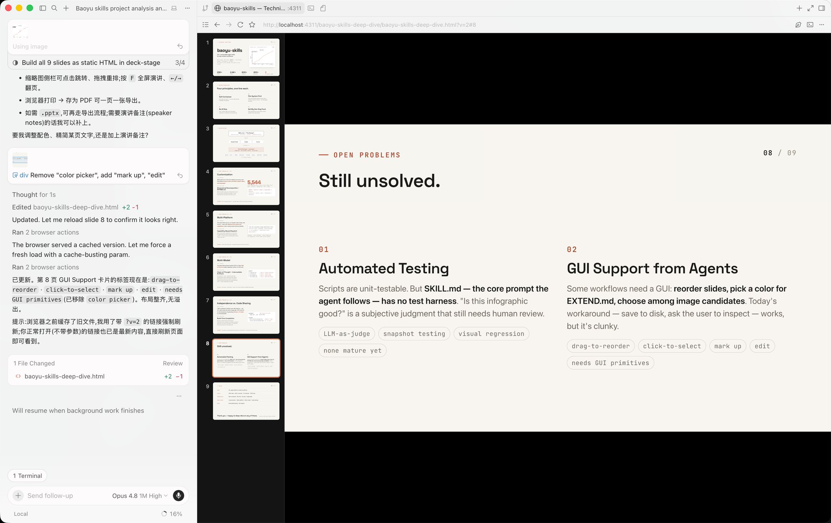Toggle the left sidebar panel icon
The height and width of the screenshot is (523, 831).
pos(43,8)
